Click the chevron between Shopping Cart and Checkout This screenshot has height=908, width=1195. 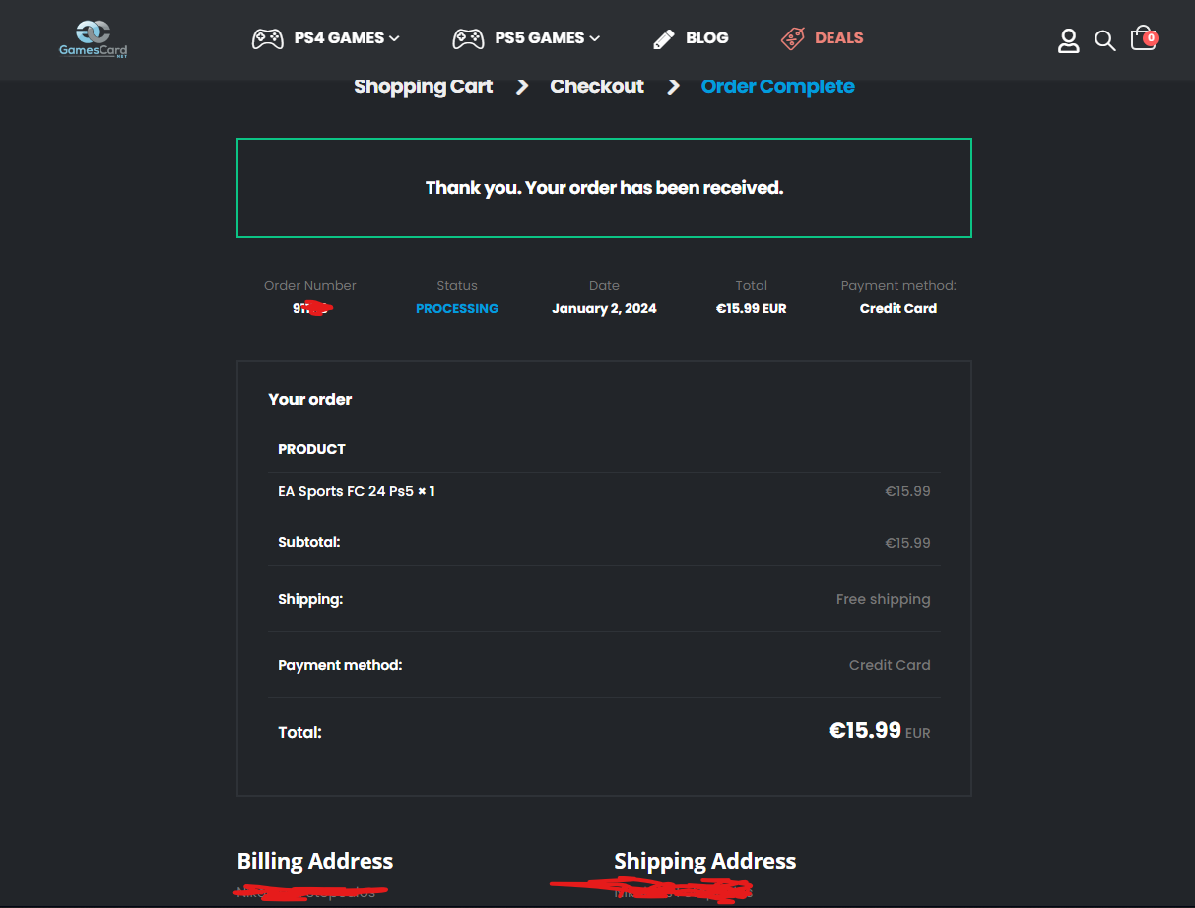(522, 87)
